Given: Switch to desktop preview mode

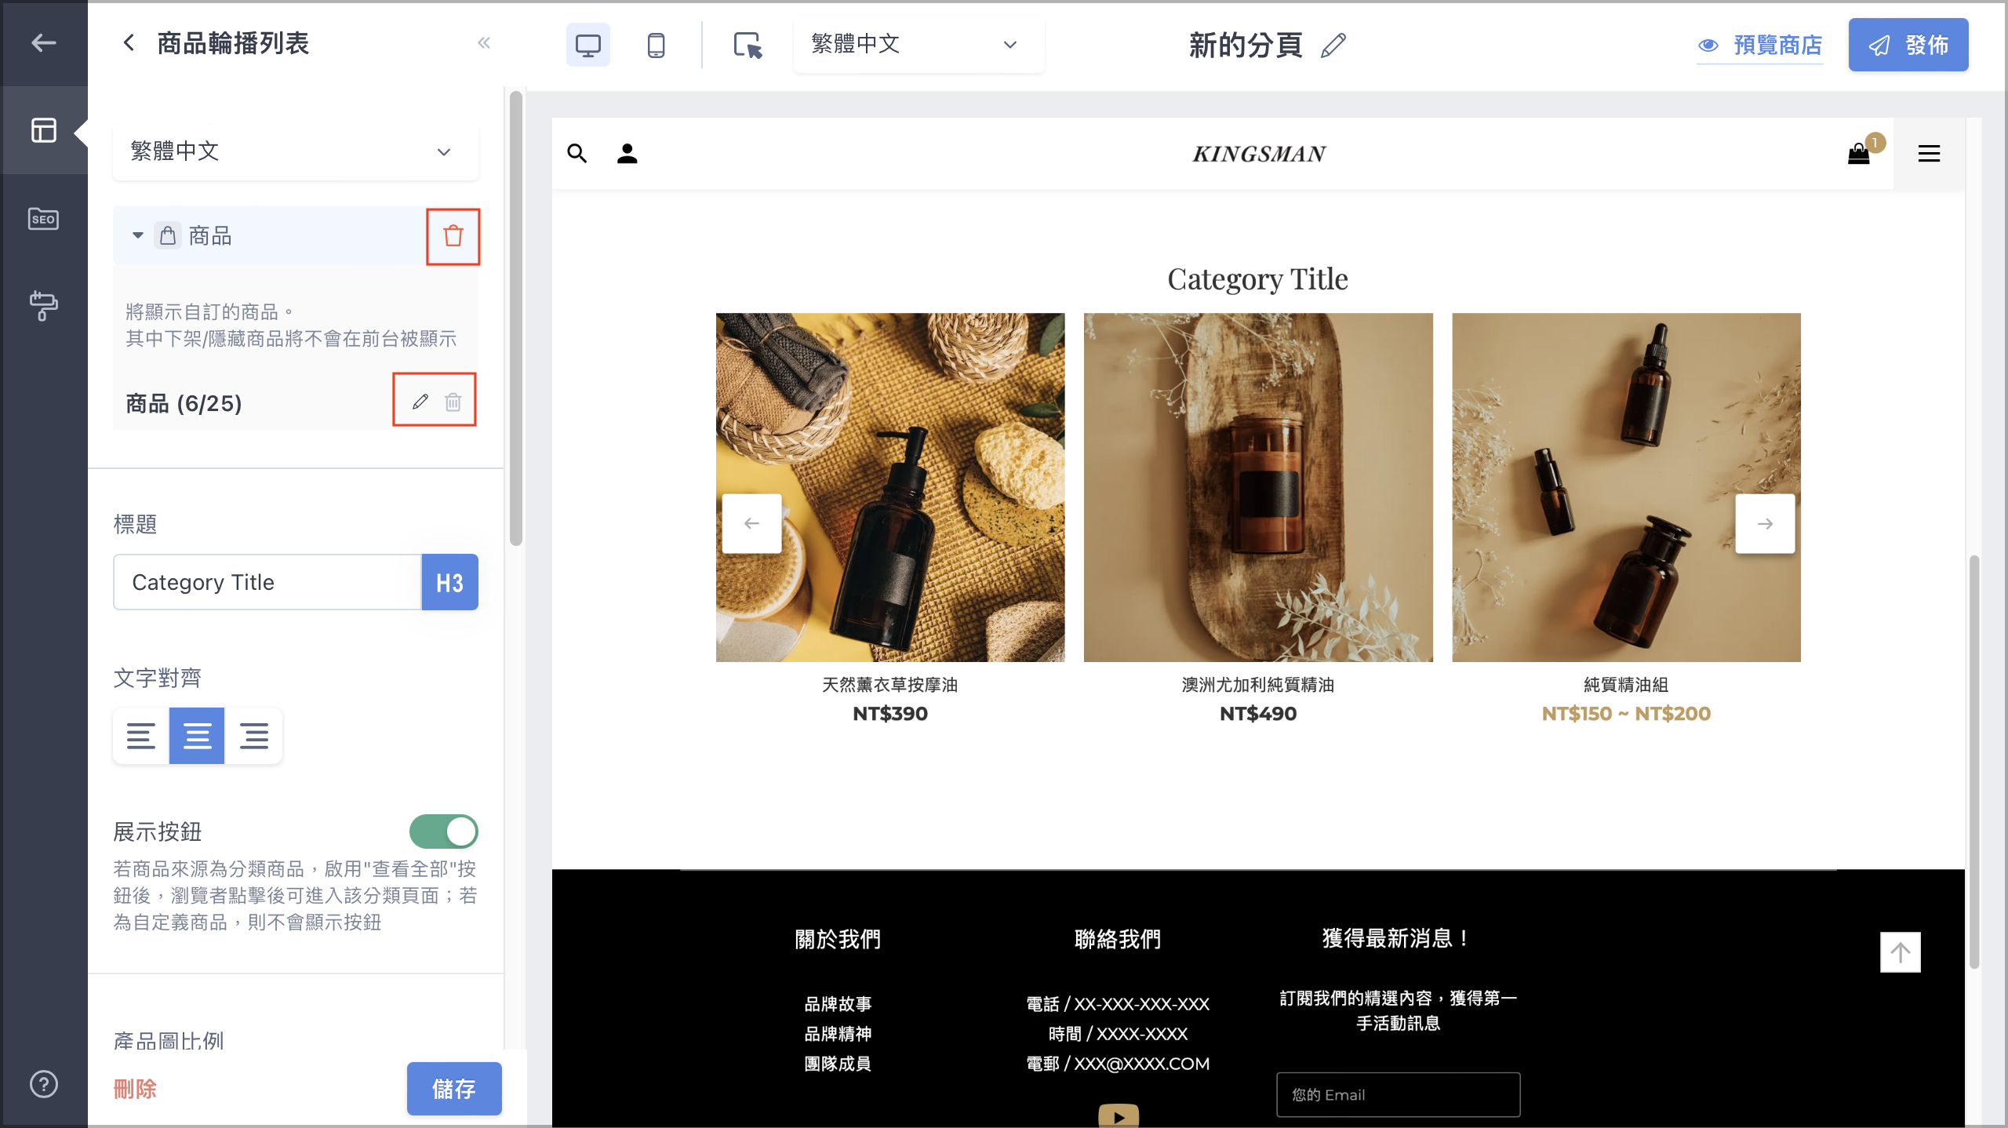Looking at the screenshot, I should coord(587,45).
